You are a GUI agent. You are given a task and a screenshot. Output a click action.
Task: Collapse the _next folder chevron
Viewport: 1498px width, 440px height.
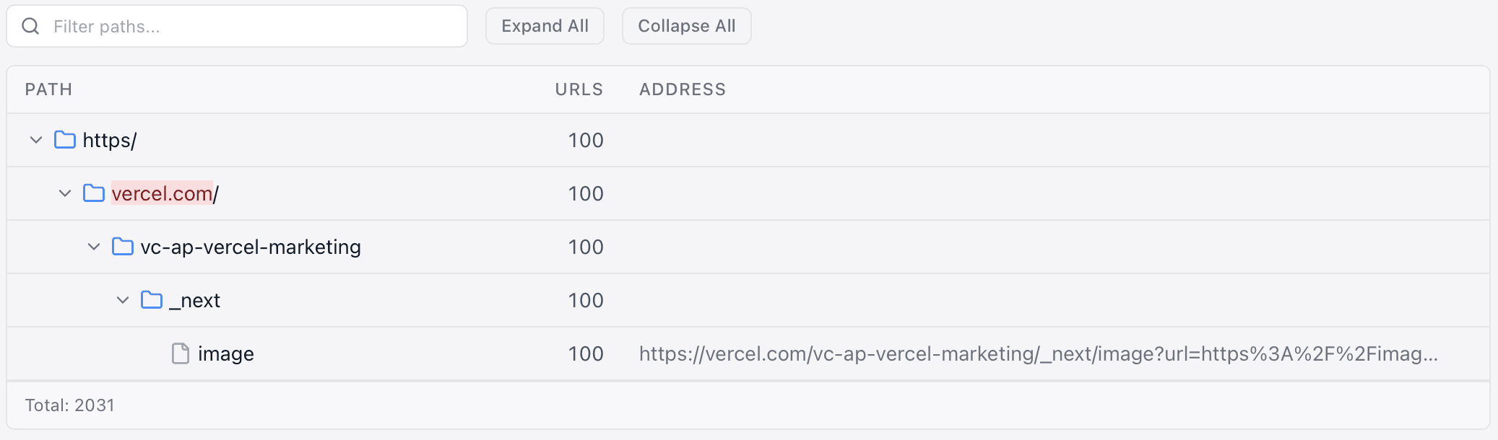pyautogui.click(x=123, y=300)
